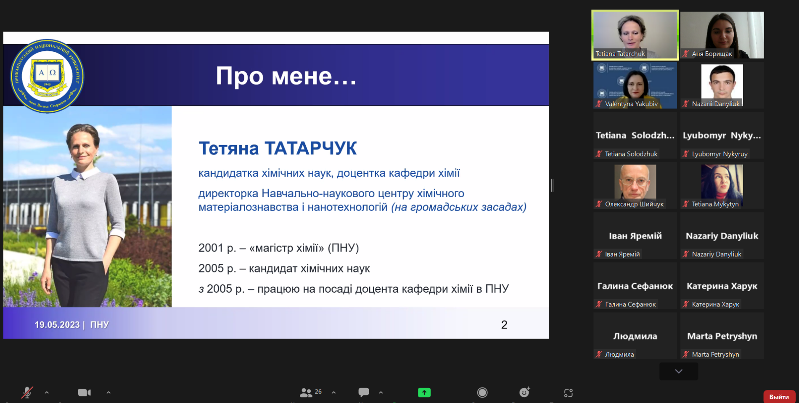This screenshot has height=403, width=799.
Task: Expand participant options chevron next to participants icon
Action: point(333,392)
